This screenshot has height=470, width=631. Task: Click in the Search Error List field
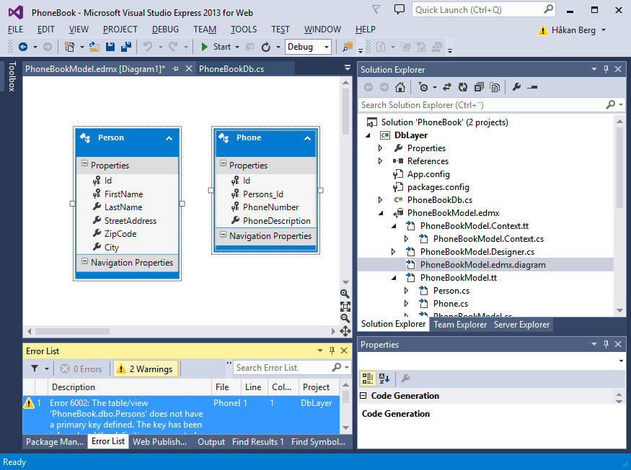coord(283,368)
